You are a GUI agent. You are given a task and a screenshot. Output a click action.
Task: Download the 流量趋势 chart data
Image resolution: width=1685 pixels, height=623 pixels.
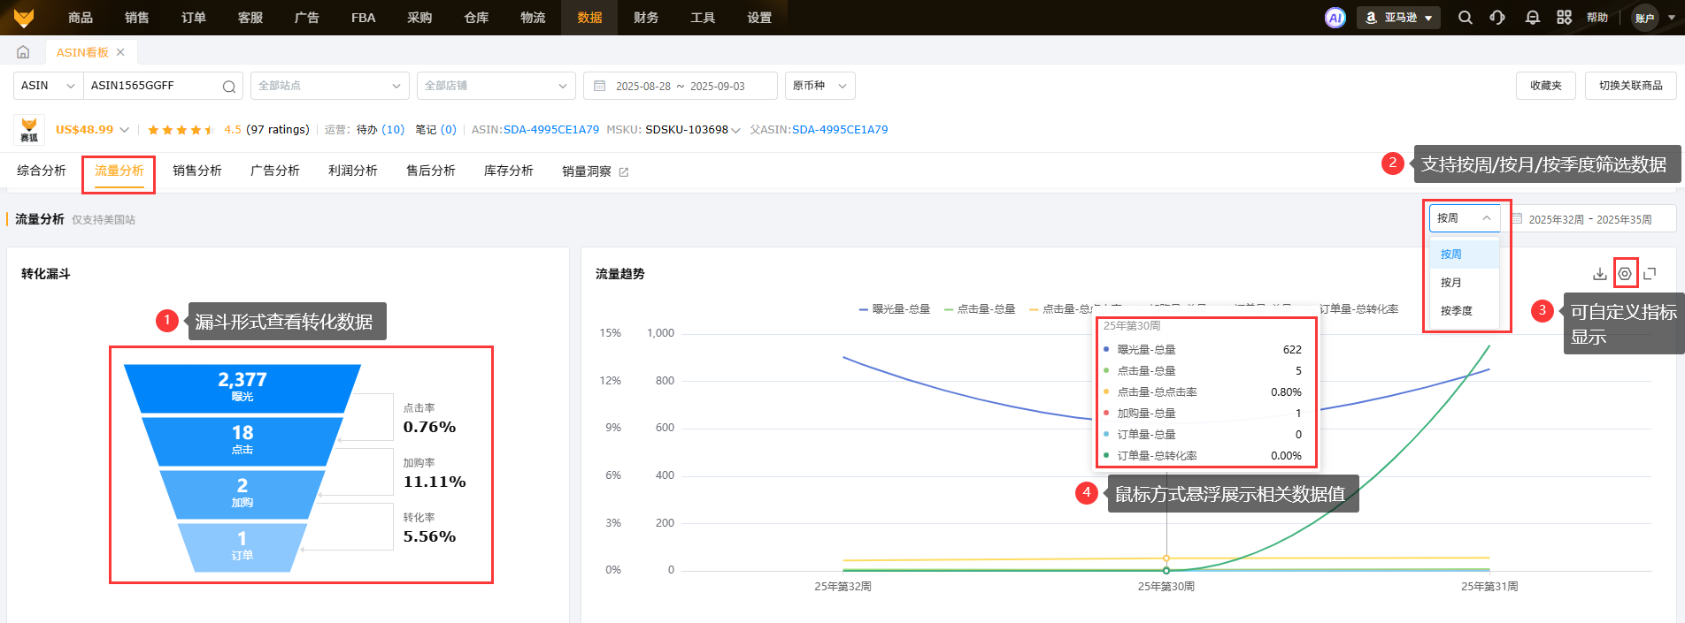pyautogui.click(x=1599, y=274)
